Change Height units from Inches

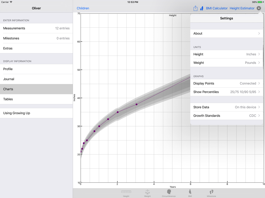coord(227,54)
